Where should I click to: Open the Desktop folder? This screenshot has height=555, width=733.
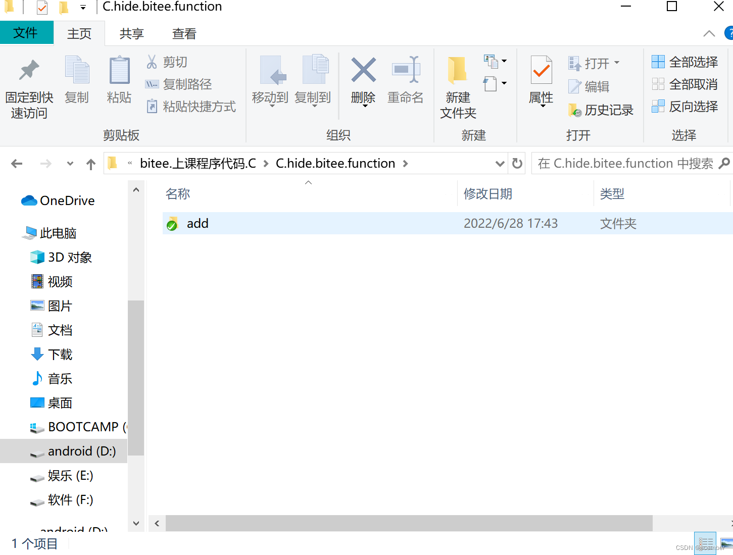(x=52, y=402)
